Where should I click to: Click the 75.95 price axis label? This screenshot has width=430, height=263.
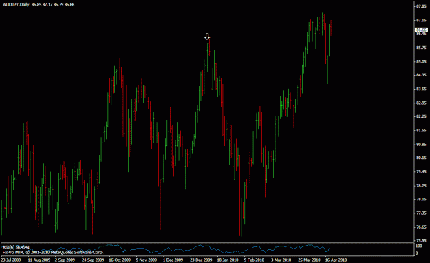coord(421,240)
